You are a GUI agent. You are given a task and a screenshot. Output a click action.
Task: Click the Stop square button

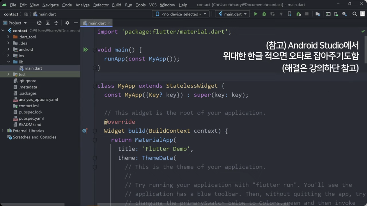(307, 14)
